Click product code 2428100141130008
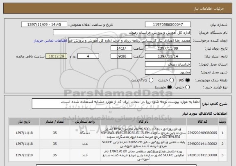The width and height of the screenshot is (236, 166). (202, 155)
